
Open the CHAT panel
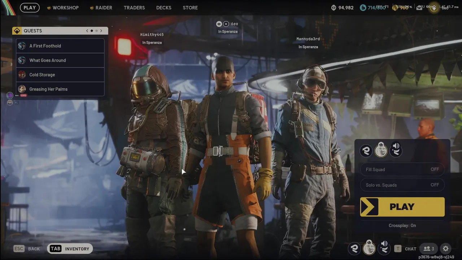(x=410, y=249)
